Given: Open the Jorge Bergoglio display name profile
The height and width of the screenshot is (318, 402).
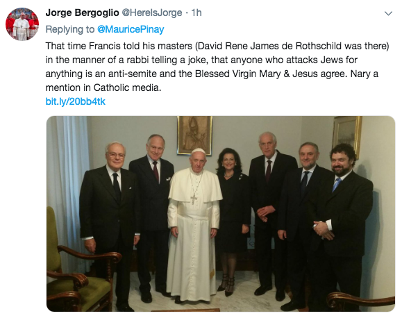Looking at the screenshot, I should pyautogui.click(x=82, y=12).
